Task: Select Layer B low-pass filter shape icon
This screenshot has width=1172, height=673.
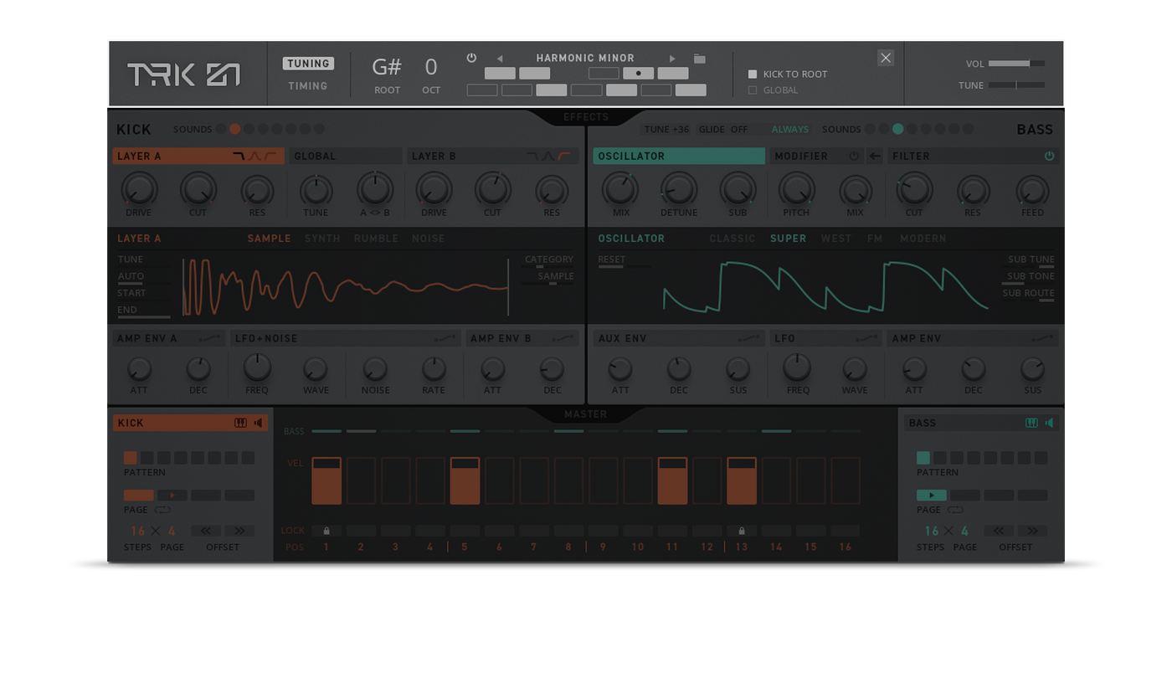Action: (532, 157)
